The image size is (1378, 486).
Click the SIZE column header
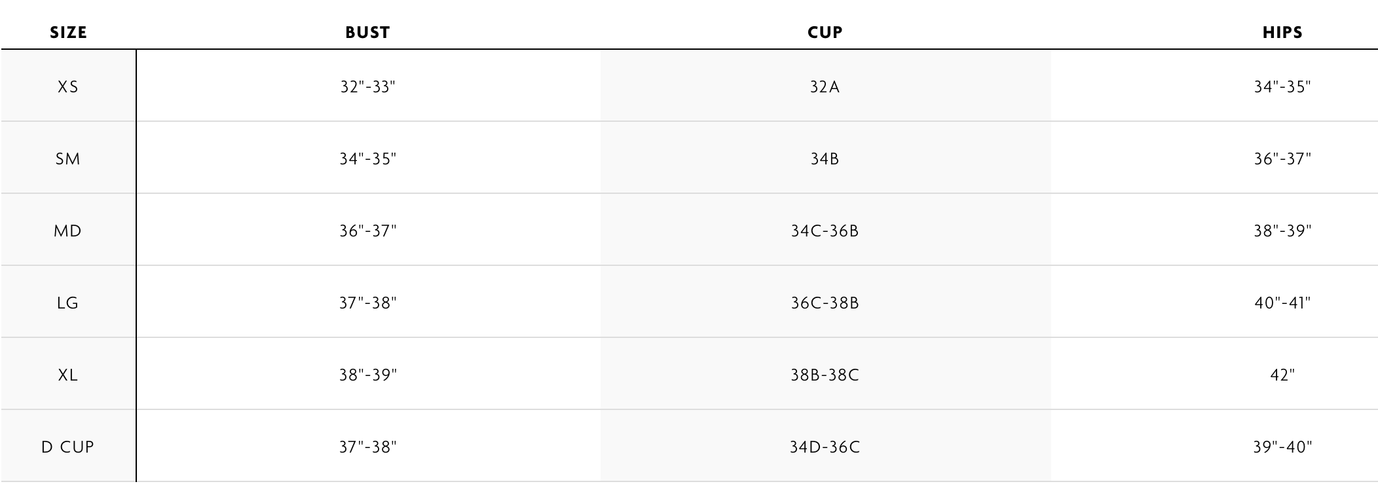68,33
